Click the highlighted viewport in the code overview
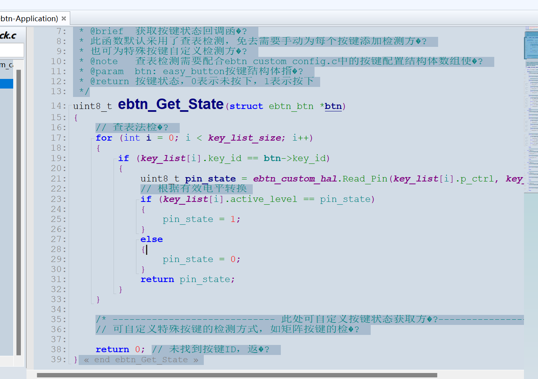This screenshot has height=379, width=538. [x=531, y=48]
